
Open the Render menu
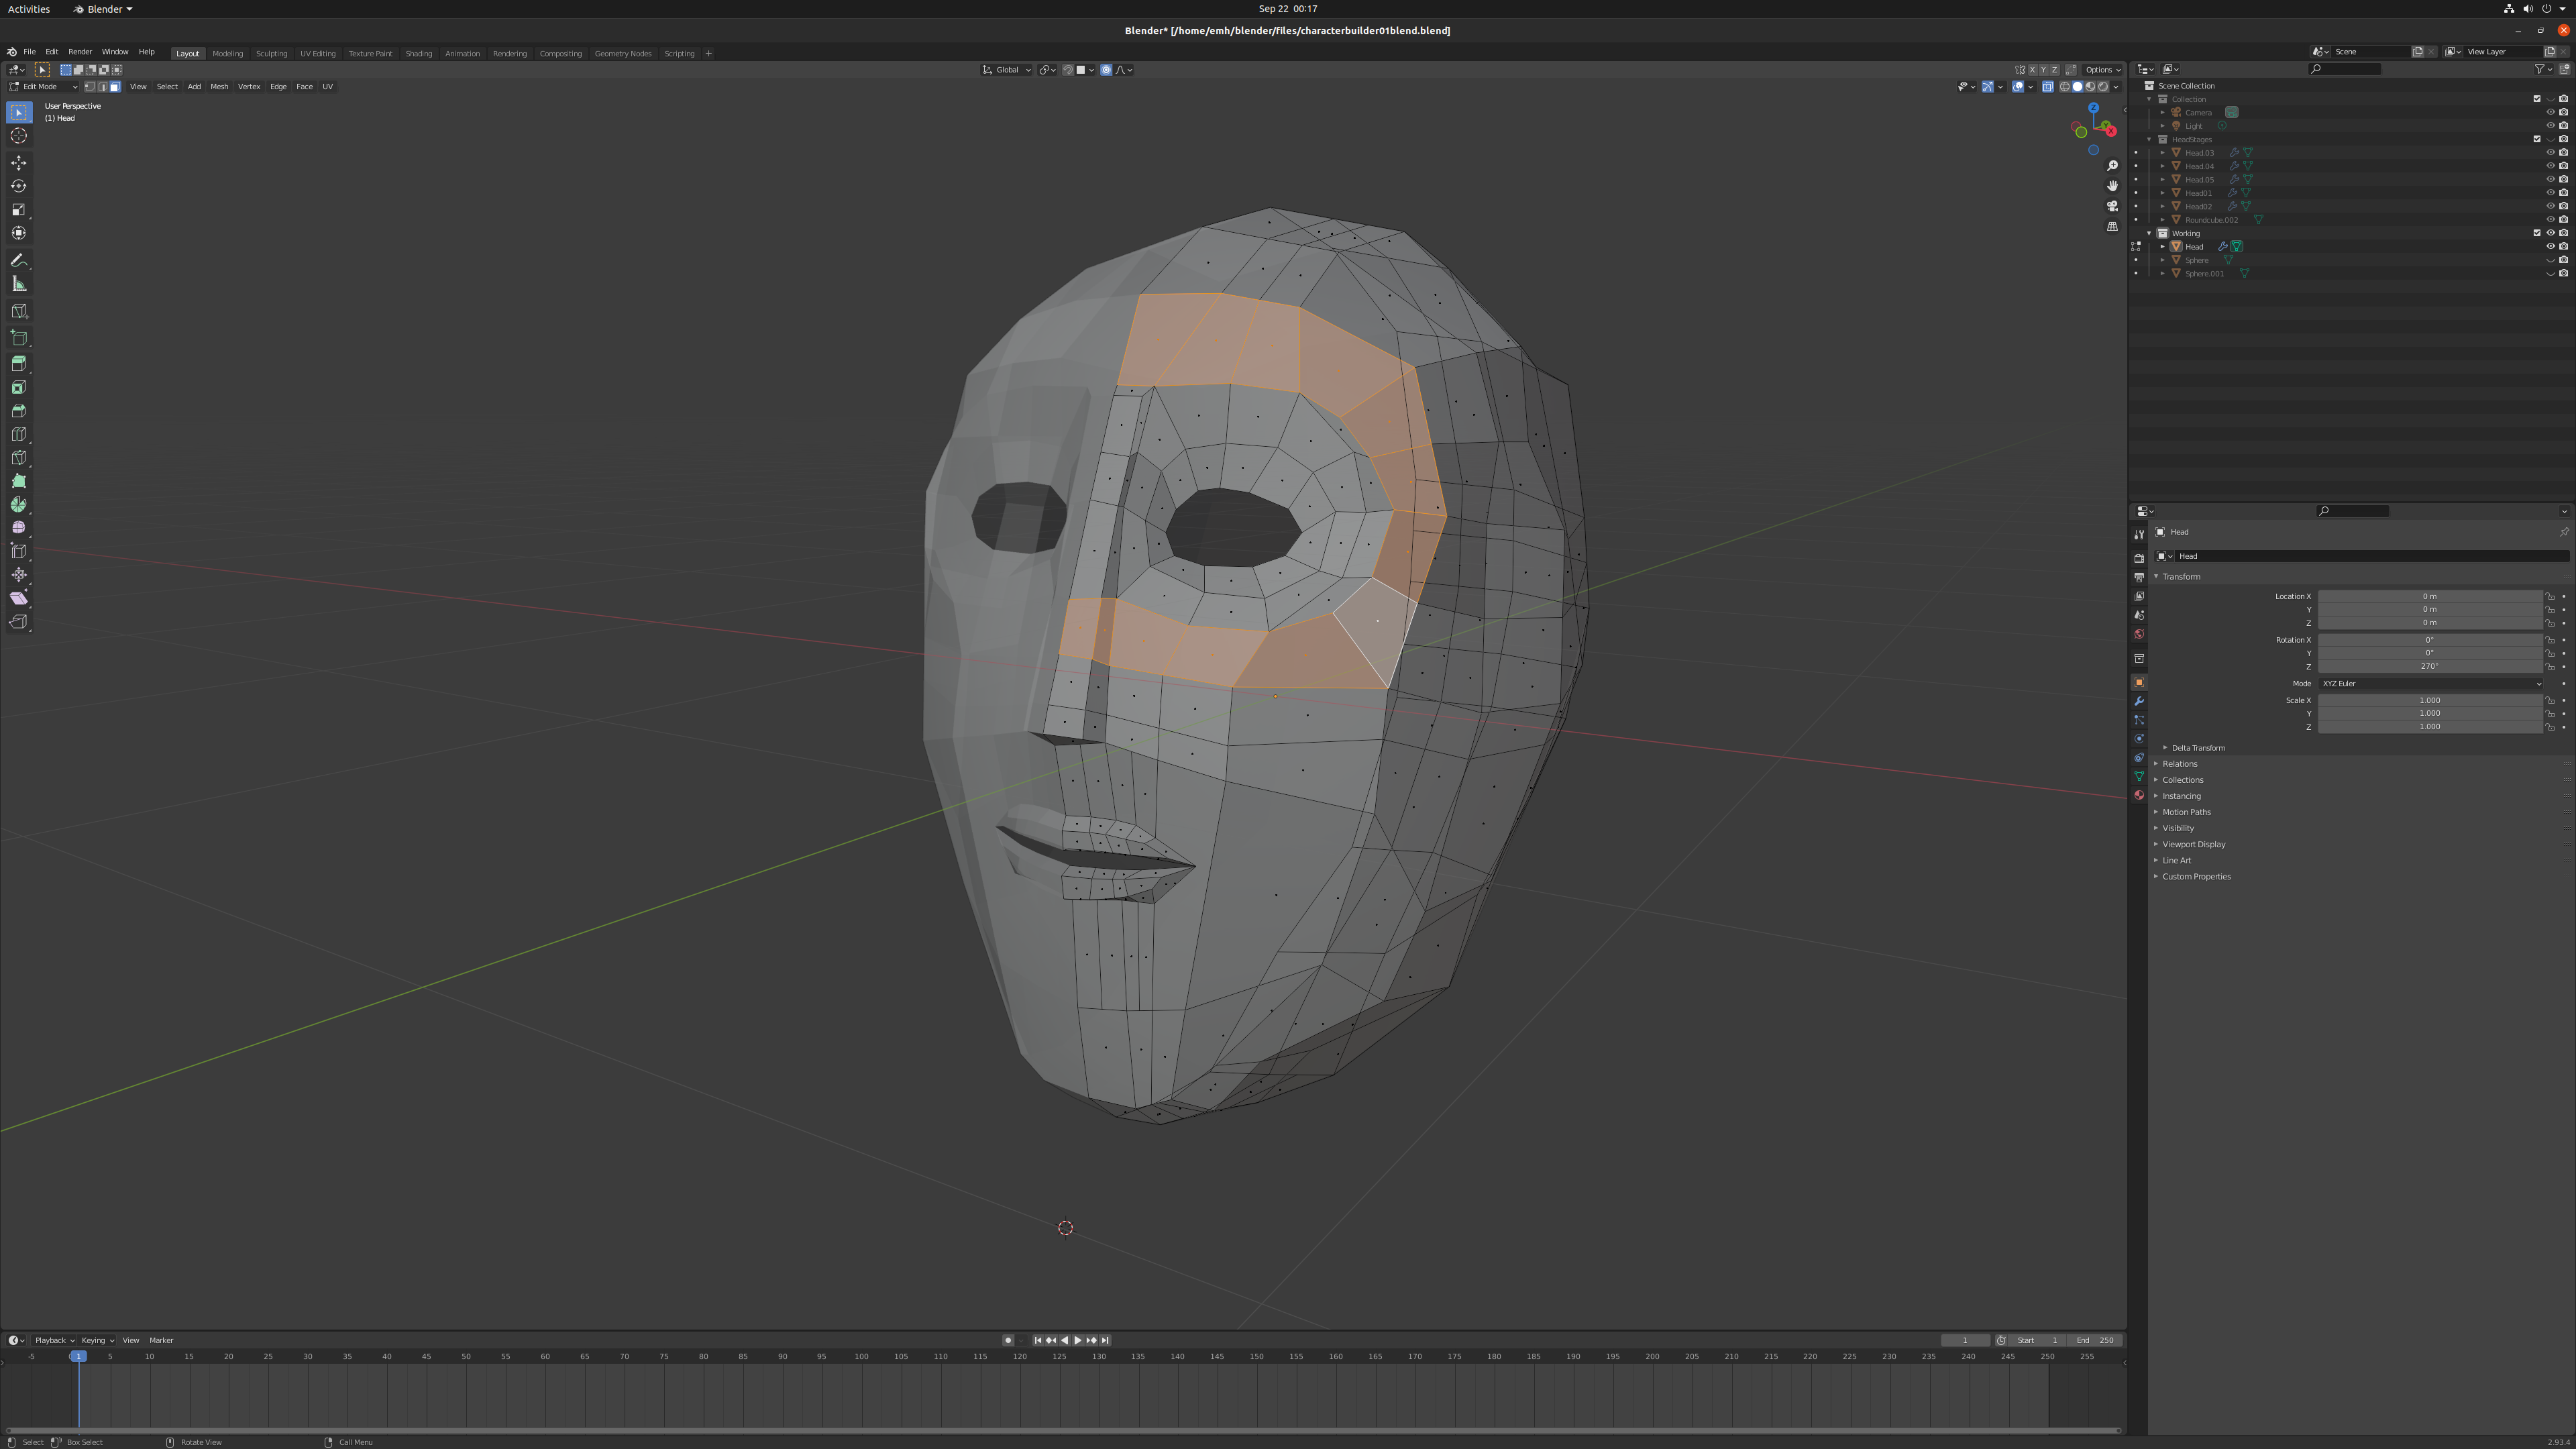pyautogui.click(x=80, y=52)
